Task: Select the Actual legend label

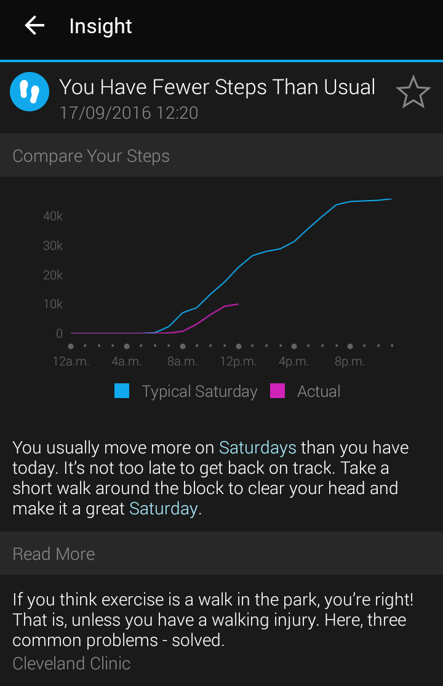Action: coord(319,391)
